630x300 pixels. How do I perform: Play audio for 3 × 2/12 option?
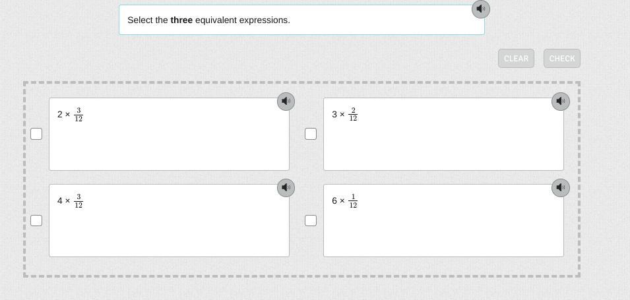pos(560,102)
